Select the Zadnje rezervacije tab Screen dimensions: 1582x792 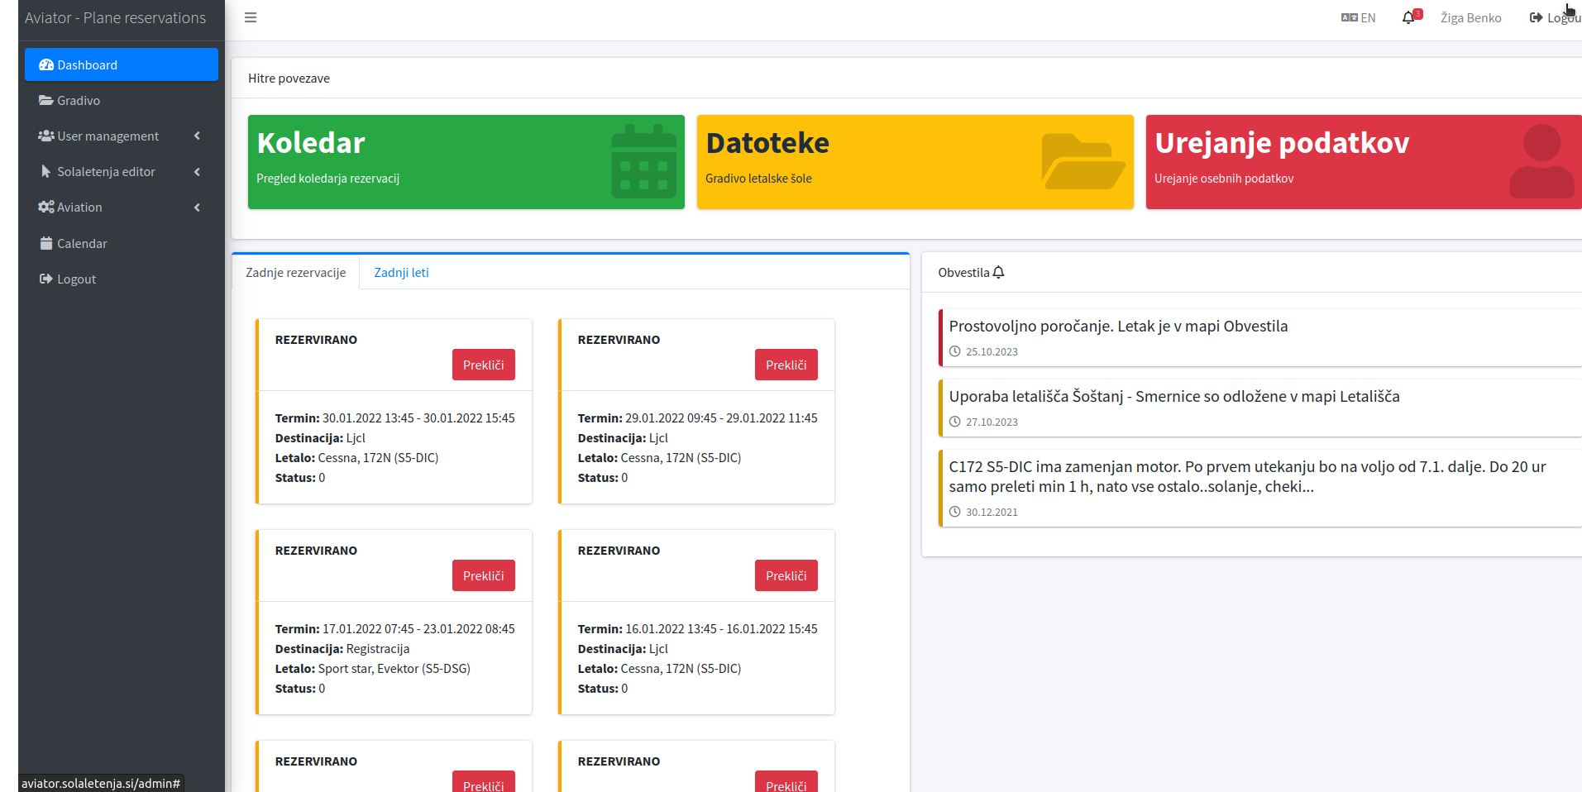coord(296,273)
